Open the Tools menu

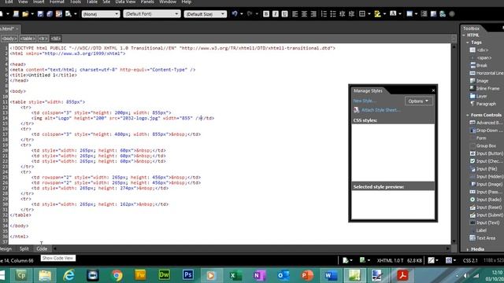tap(76, 2)
